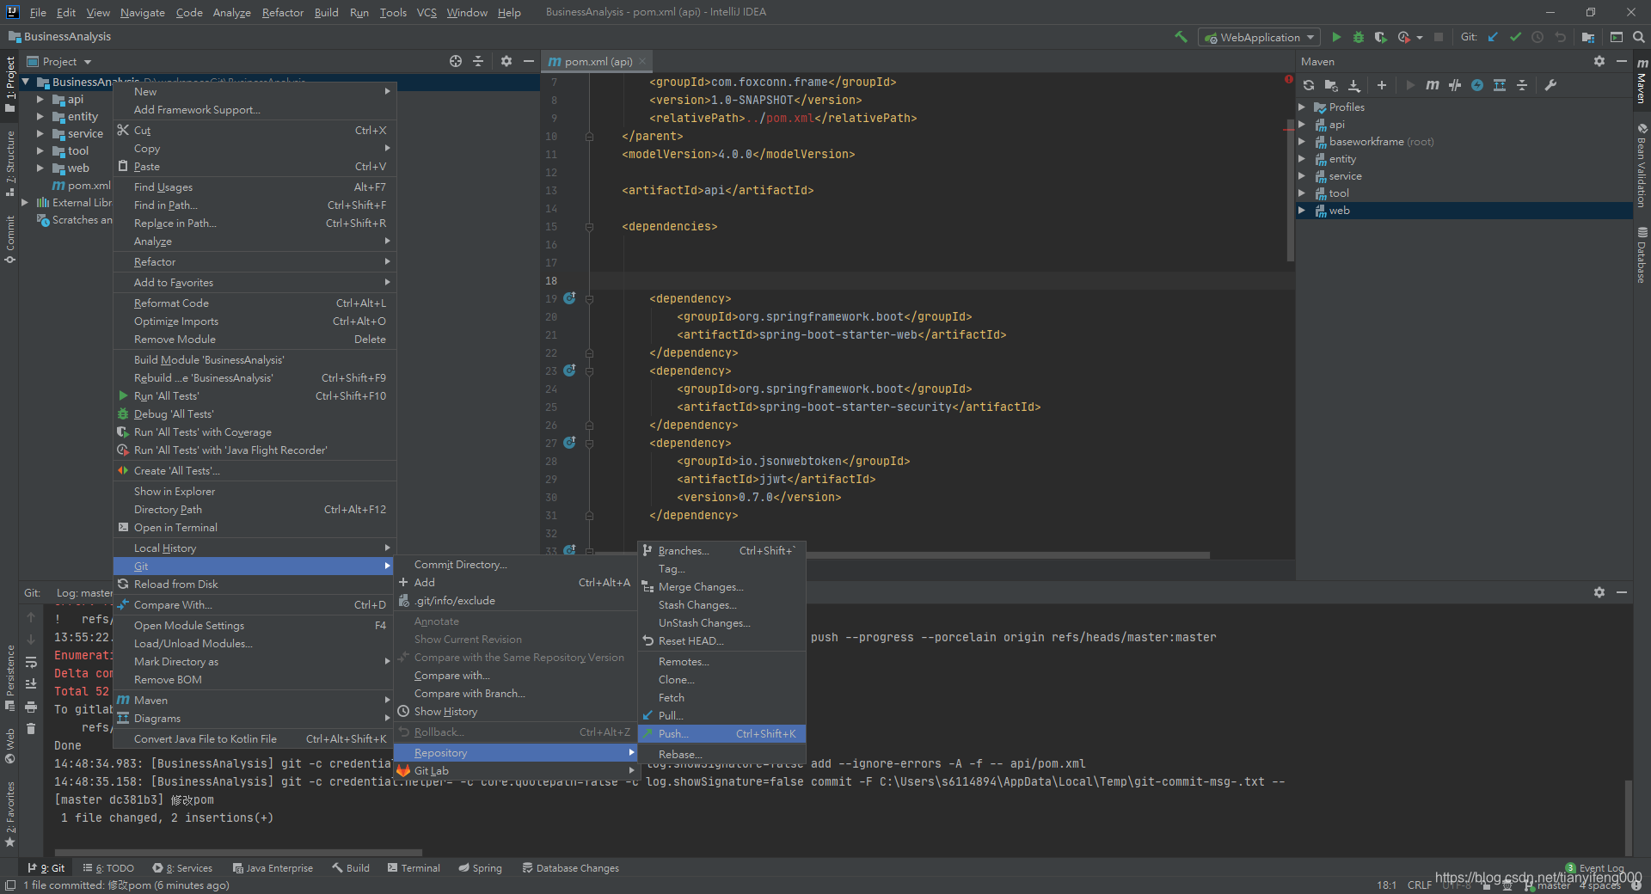The image size is (1651, 894).
Task: Locate current file in Project panel
Action: coord(456,61)
